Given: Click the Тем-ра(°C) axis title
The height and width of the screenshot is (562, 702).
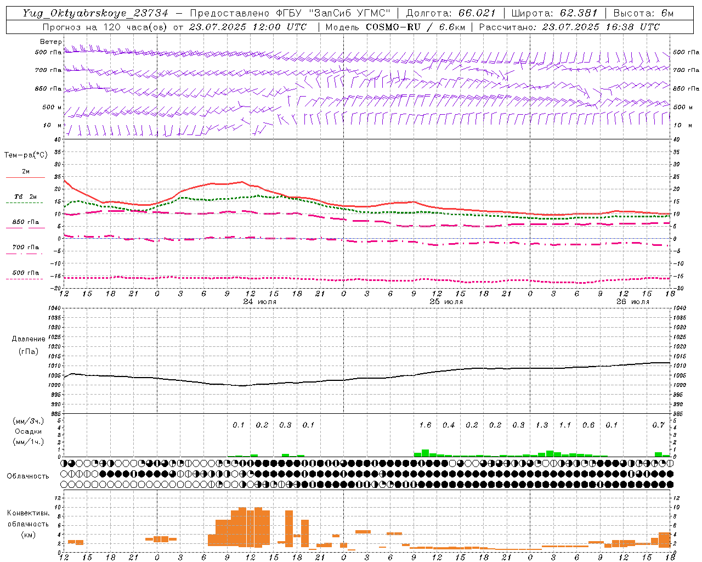Looking at the screenshot, I should [x=26, y=155].
